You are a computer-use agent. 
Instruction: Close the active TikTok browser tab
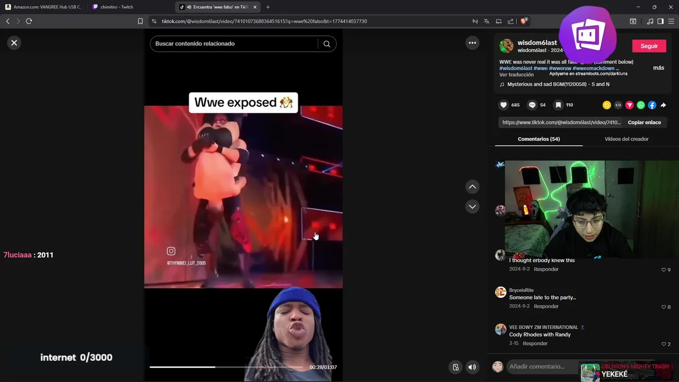tap(255, 7)
